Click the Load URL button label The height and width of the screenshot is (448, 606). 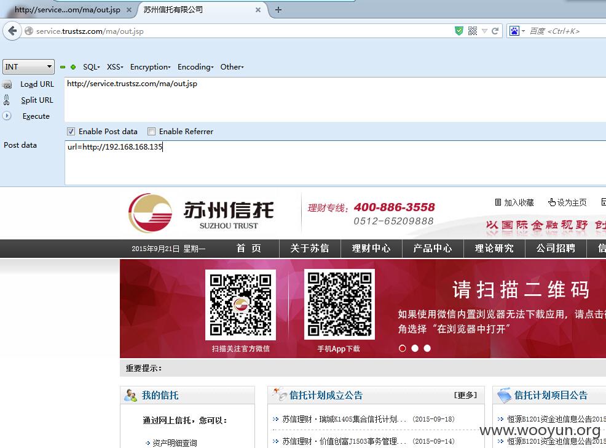(x=37, y=84)
